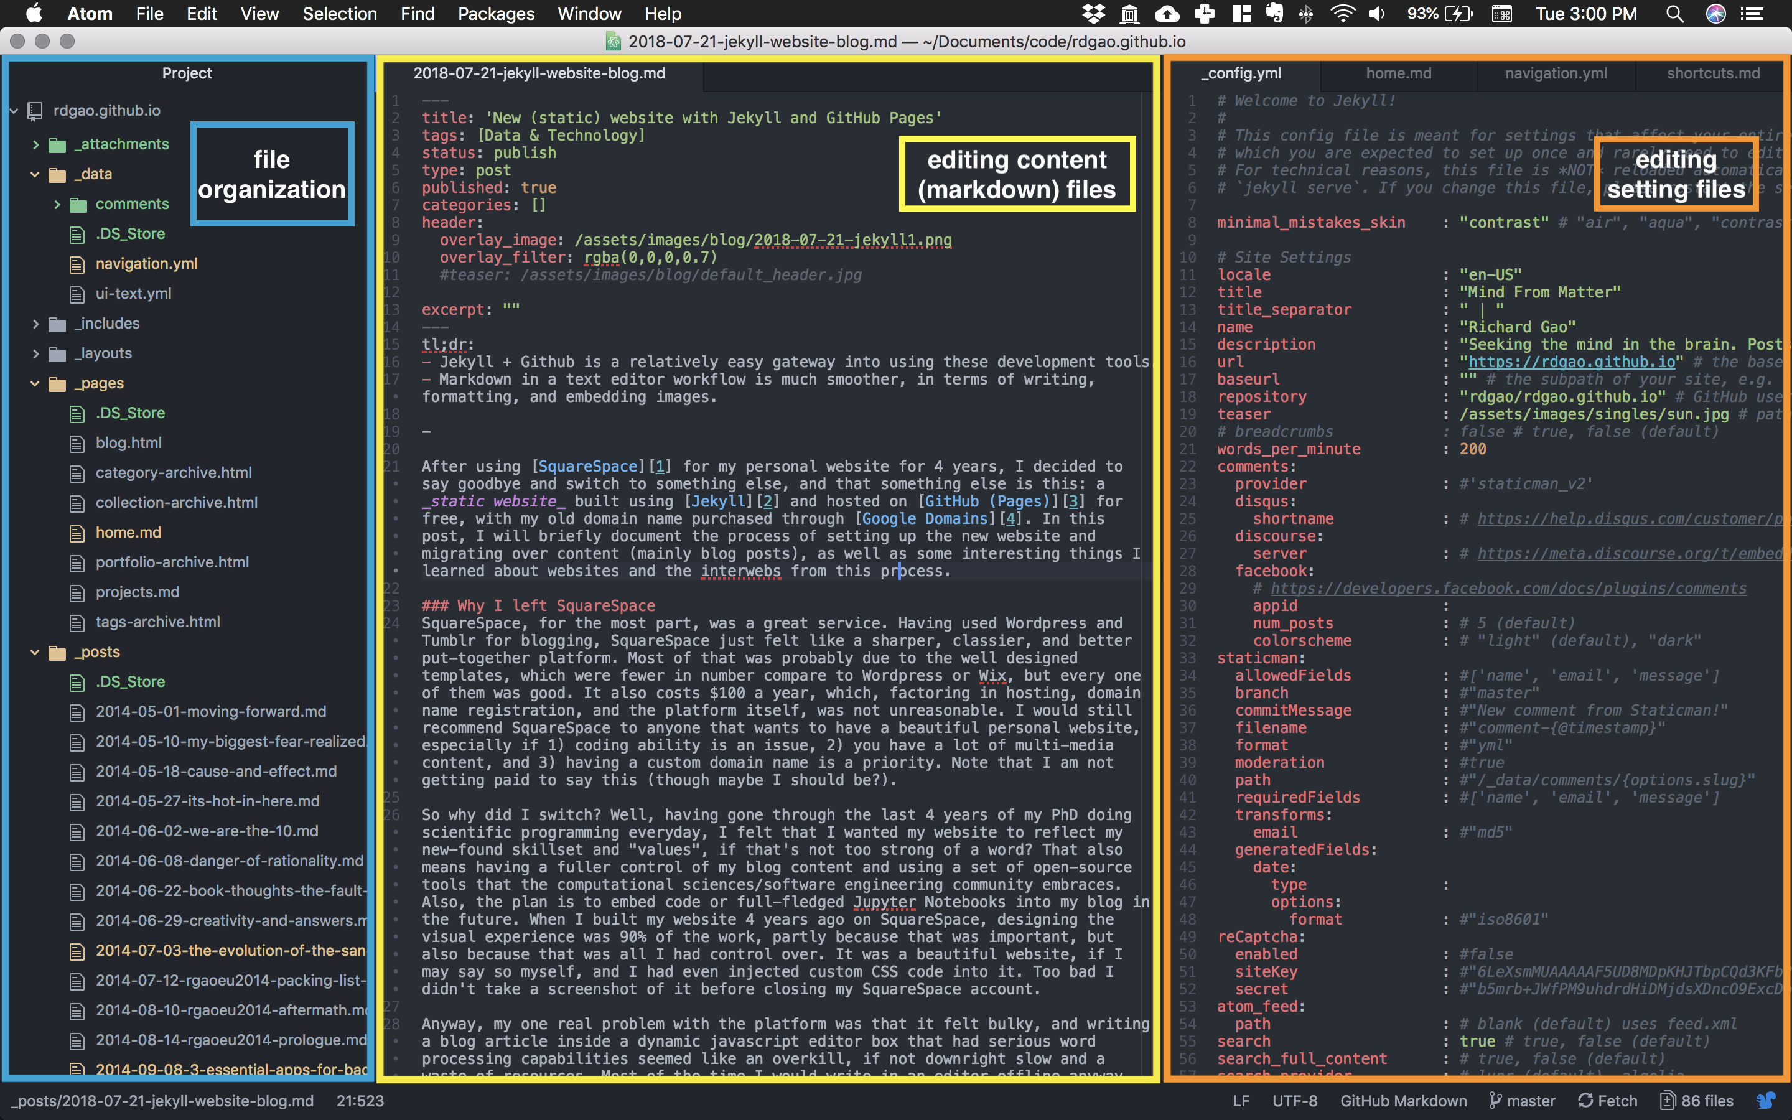Click the file icon in window title bar
This screenshot has height=1120, width=1792.
click(x=613, y=42)
